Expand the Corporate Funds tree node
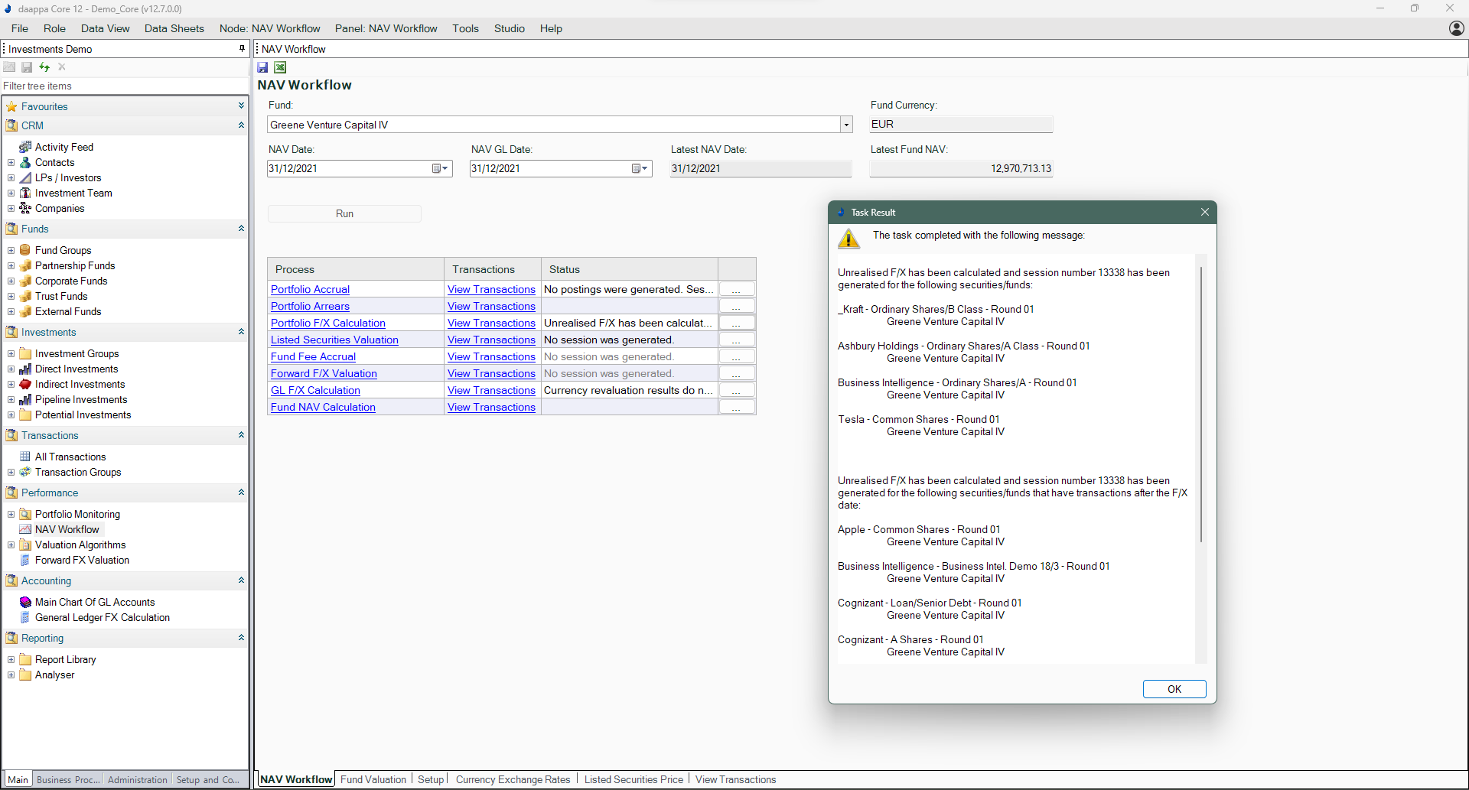 (11, 281)
